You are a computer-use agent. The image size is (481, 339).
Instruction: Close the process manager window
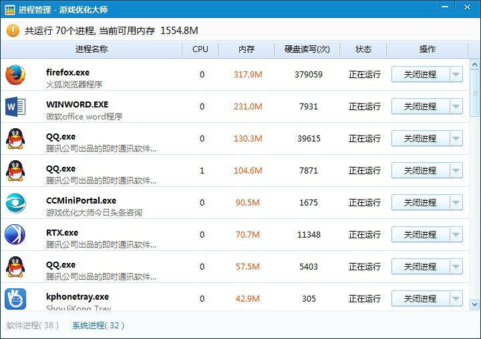[467, 7]
